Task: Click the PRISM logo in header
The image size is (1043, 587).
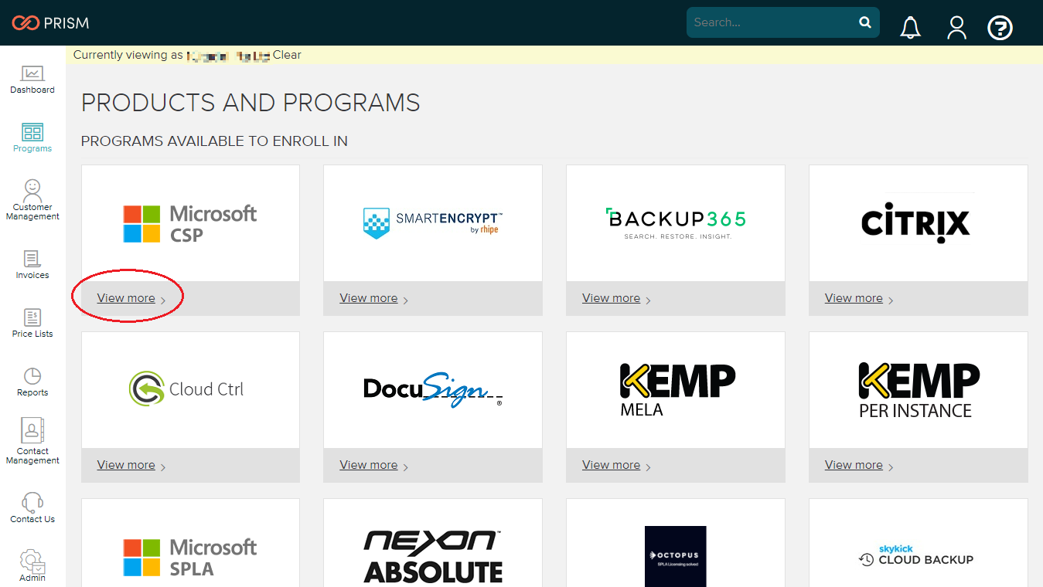Action: point(51,23)
